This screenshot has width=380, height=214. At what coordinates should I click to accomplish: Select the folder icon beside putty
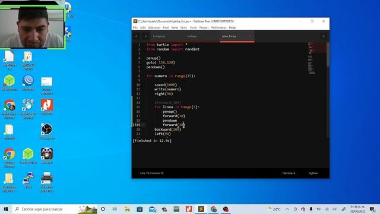9,182
